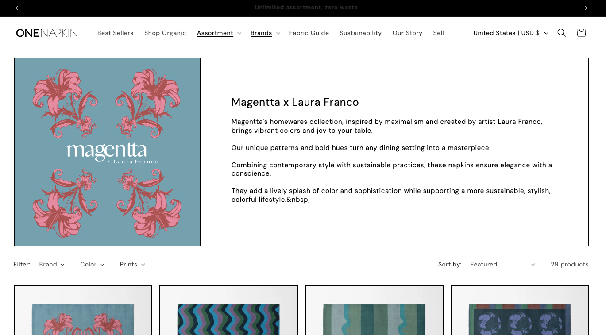
Task: Click the 'Filter:' label
Action: click(22, 264)
